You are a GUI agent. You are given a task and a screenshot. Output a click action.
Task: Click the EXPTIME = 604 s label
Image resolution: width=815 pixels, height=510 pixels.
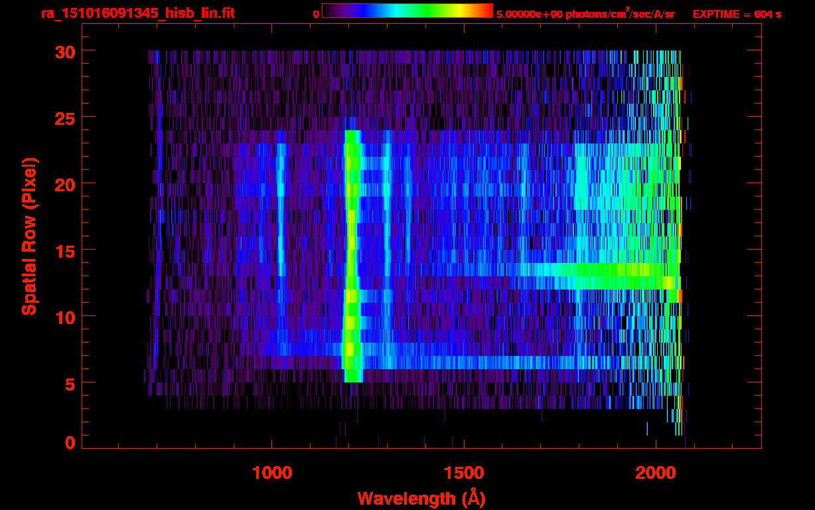(x=737, y=14)
